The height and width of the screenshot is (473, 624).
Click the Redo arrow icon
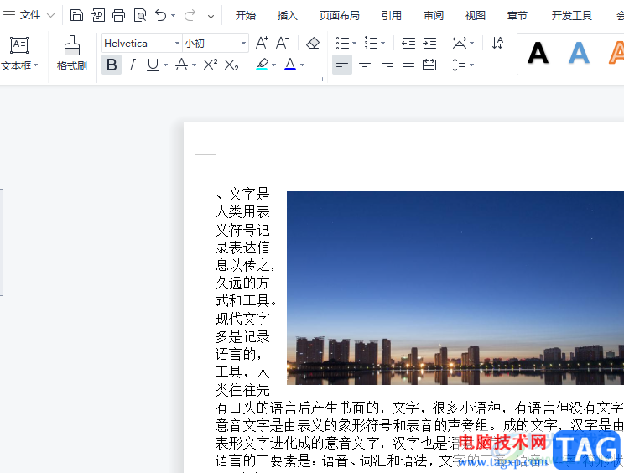(x=190, y=15)
